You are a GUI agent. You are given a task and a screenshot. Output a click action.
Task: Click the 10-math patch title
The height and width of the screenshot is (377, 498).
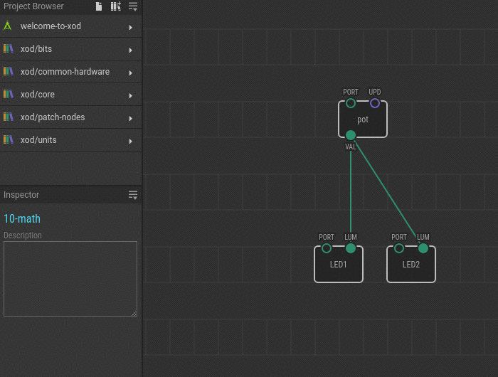[22, 219]
